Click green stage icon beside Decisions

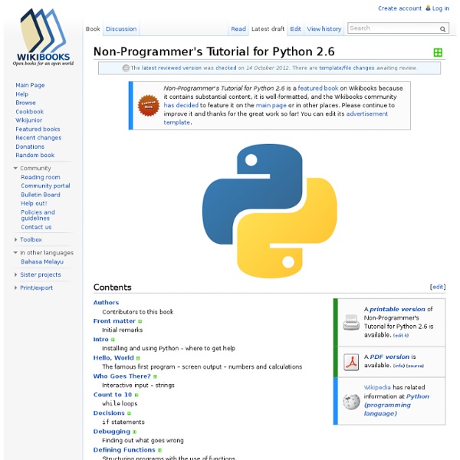point(129,413)
